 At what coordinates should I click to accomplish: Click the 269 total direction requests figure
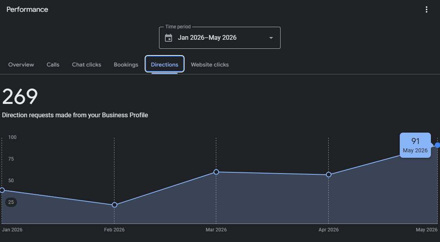pyautogui.click(x=20, y=97)
